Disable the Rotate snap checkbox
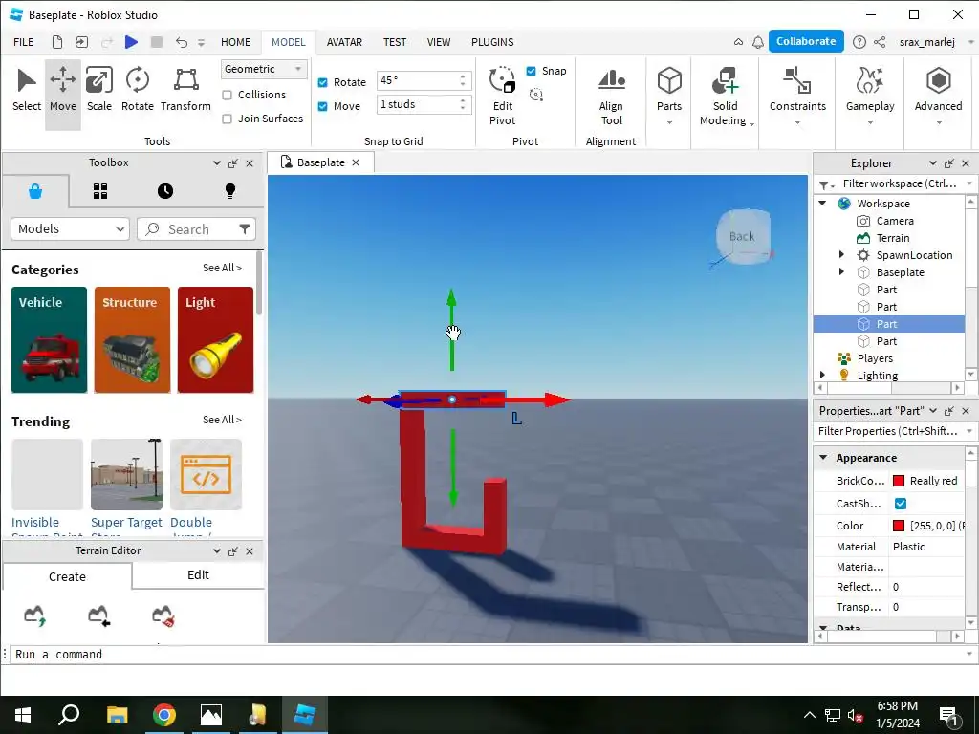 (323, 82)
